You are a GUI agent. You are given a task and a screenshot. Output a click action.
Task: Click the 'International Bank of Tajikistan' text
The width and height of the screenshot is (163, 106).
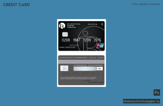[74, 25]
